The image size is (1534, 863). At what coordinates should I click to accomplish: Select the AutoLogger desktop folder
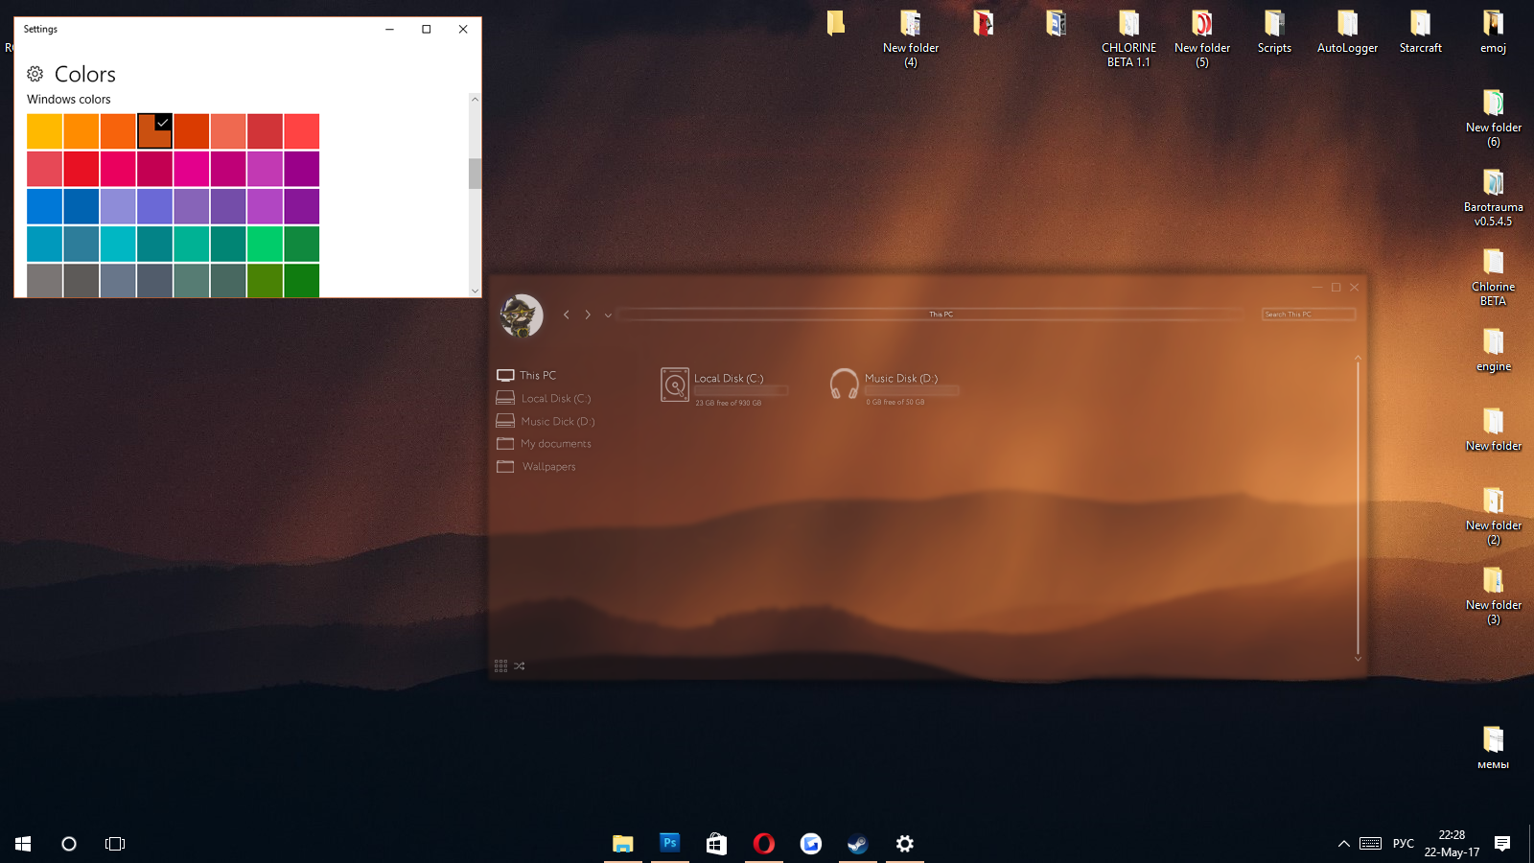[1348, 32]
